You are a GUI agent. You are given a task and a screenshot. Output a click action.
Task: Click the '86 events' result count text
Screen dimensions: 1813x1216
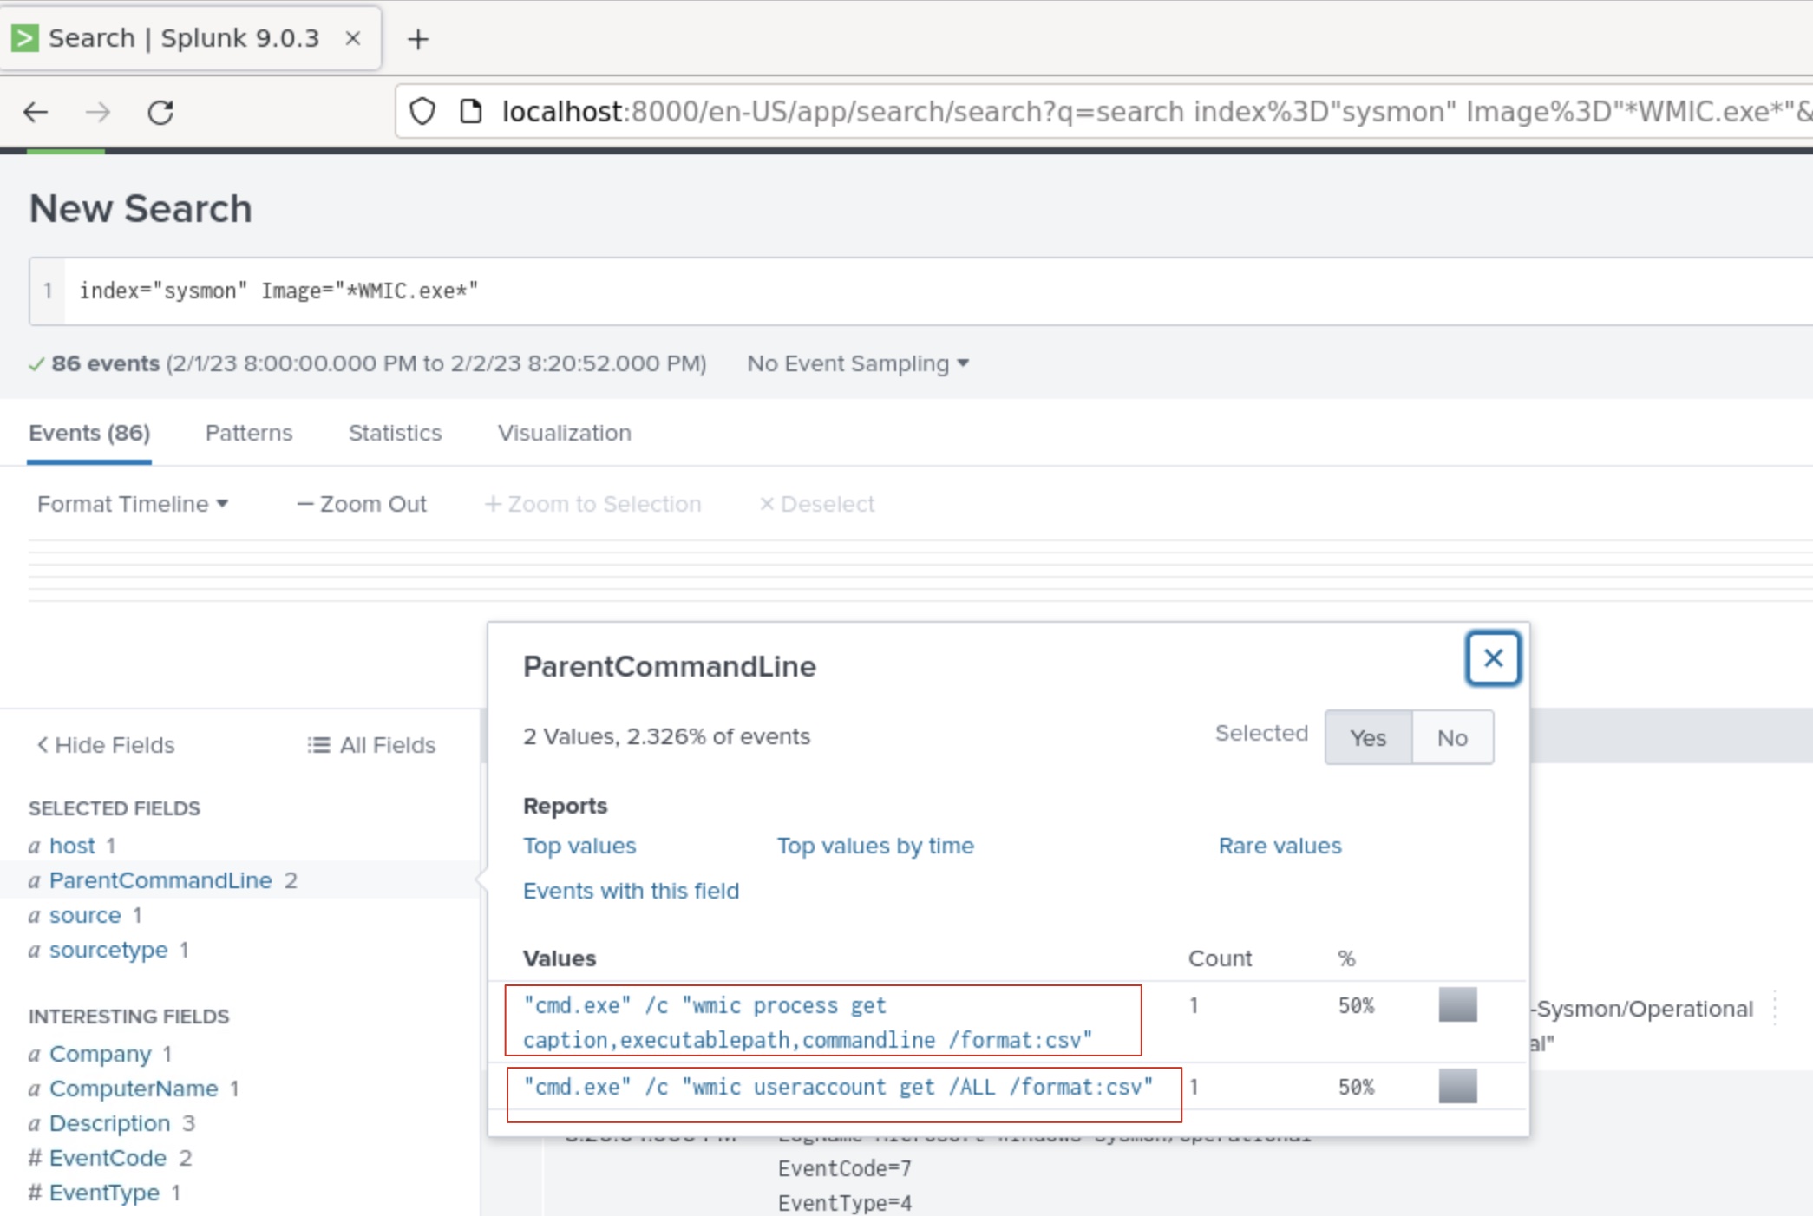(x=105, y=363)
